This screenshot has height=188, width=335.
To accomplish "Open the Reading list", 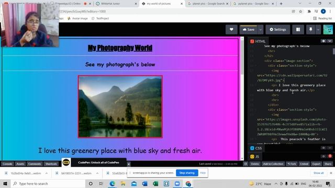I will pos(322,19).
